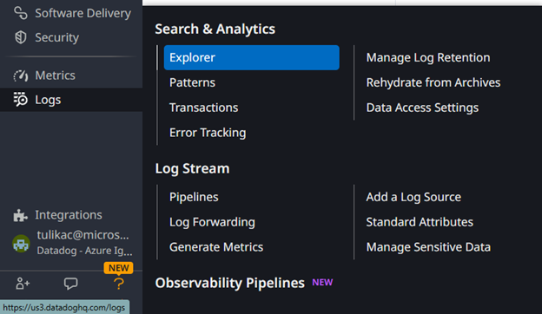The image size is (542, 314).
Task: Click the user avatar icon
Action: [x=21, y=243]
